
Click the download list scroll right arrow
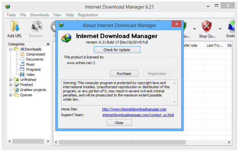coord(229,142)
